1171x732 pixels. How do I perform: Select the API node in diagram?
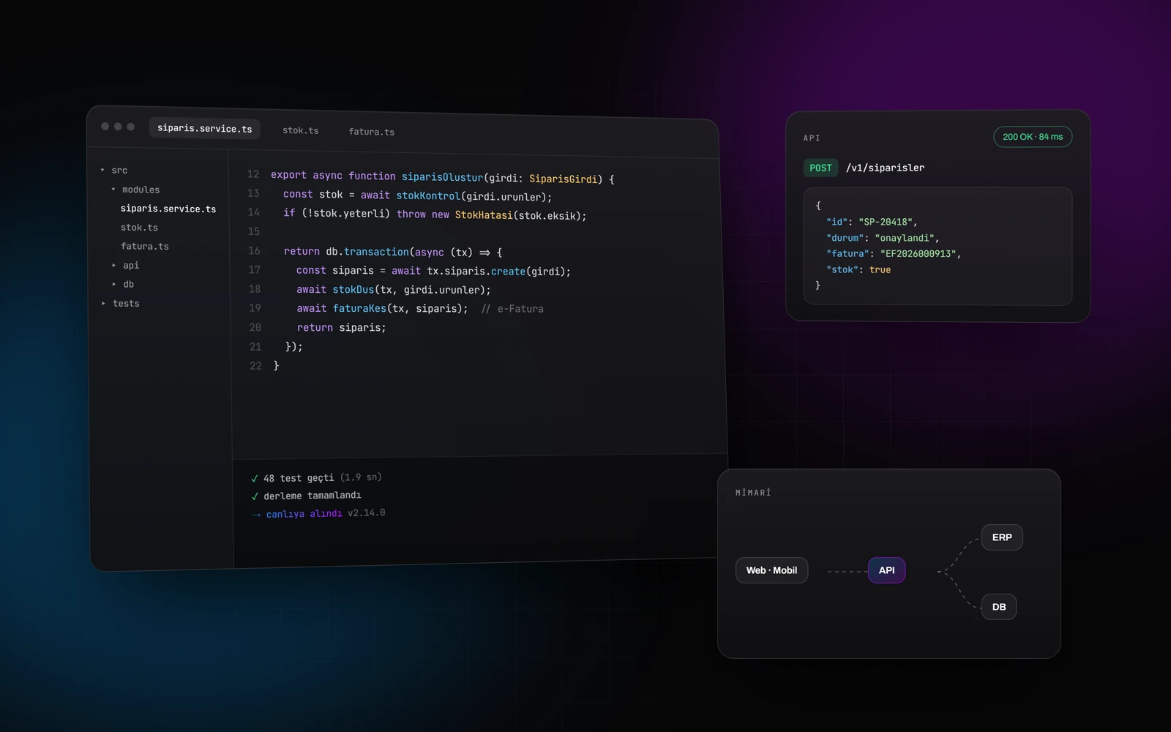click(886, 570)
